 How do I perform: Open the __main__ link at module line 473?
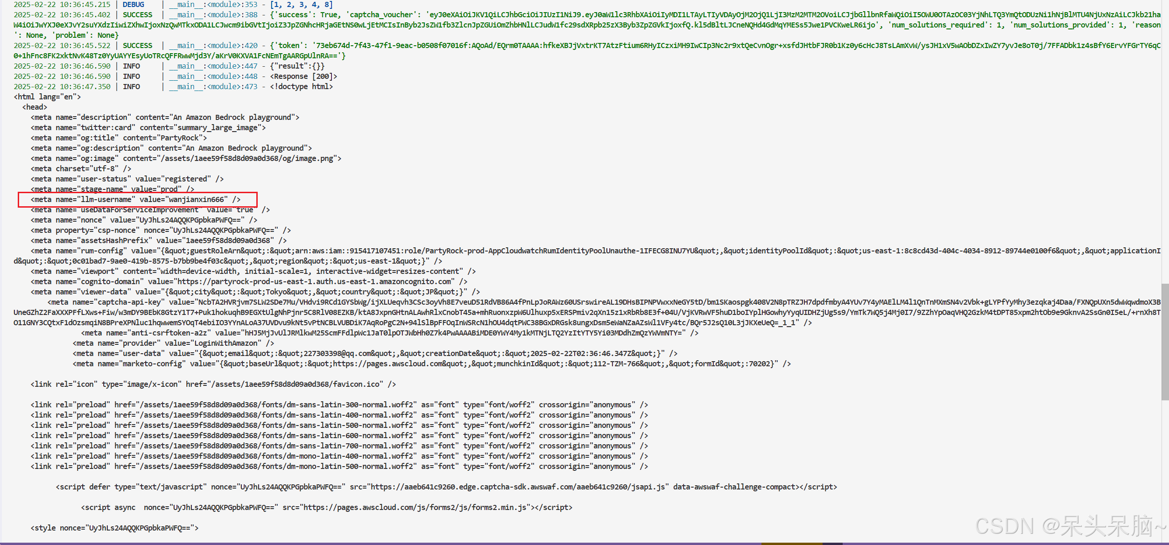pyautogui.click(x=186, y=87)
